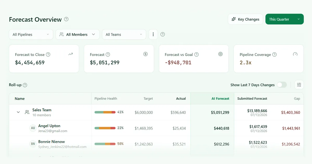Open the All Teams dropdown
Viewport: 312px width, 164px height.
tap(124, 34)
